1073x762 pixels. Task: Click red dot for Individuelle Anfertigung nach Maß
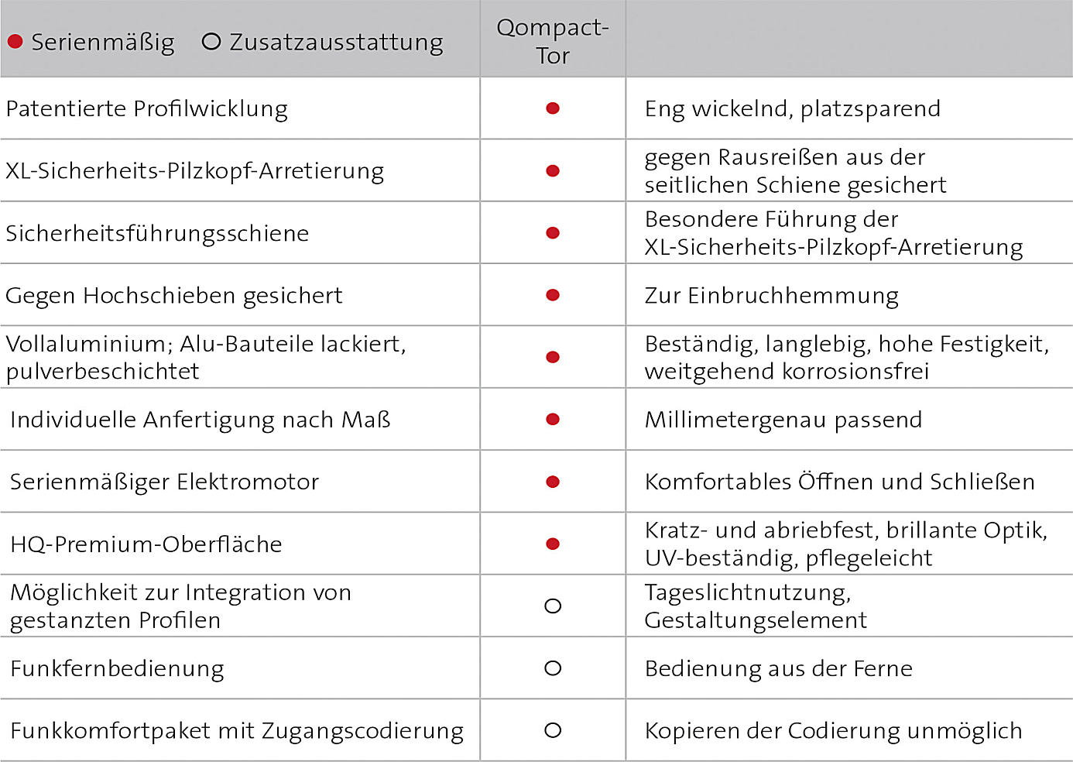tap(553, 419)
